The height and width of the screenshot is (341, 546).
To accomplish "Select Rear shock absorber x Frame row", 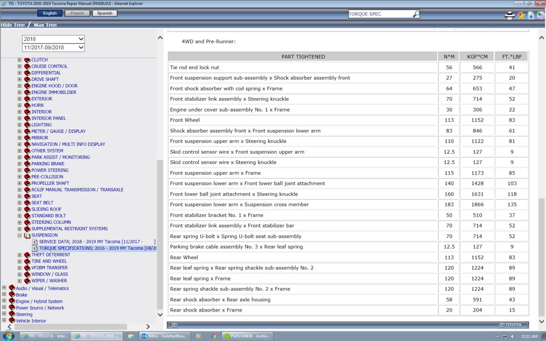I will click(348, 310).
